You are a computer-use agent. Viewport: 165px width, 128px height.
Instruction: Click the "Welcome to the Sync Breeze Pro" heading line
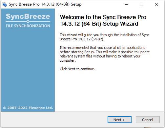(103, 17)
